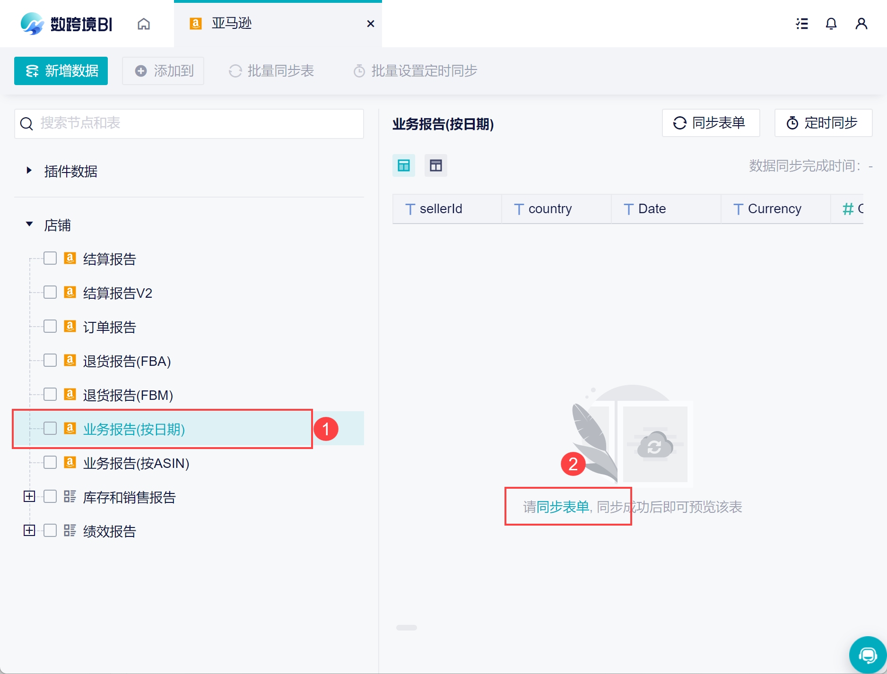
Task: Click the 添加到 button
Action: (x=163, y=71)
